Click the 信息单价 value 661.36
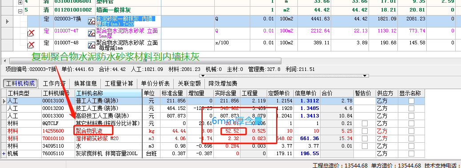The height and width of the screenshot is (168, 461). (x=307, y=138)
